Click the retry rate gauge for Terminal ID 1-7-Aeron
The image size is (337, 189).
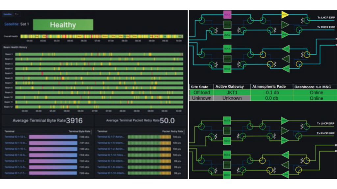click(x=149, y=137)
